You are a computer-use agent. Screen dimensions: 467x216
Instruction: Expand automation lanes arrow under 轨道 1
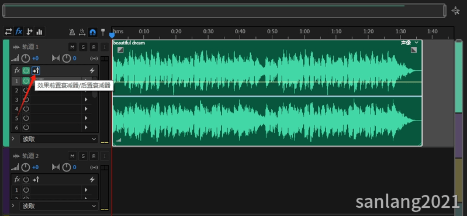pos(13,139)
